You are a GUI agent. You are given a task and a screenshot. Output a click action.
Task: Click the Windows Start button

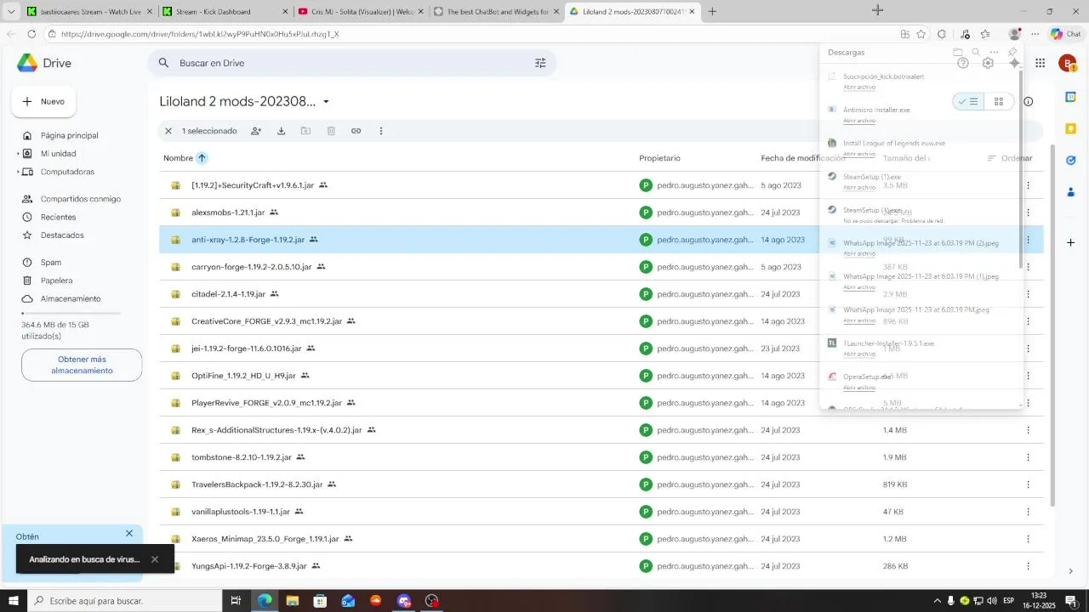pos(13,601)
